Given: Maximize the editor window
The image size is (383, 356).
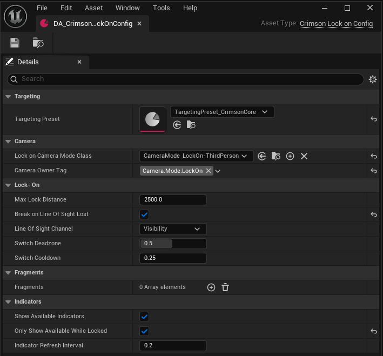Looking at the screenshot, I should [x=347, y=8].
